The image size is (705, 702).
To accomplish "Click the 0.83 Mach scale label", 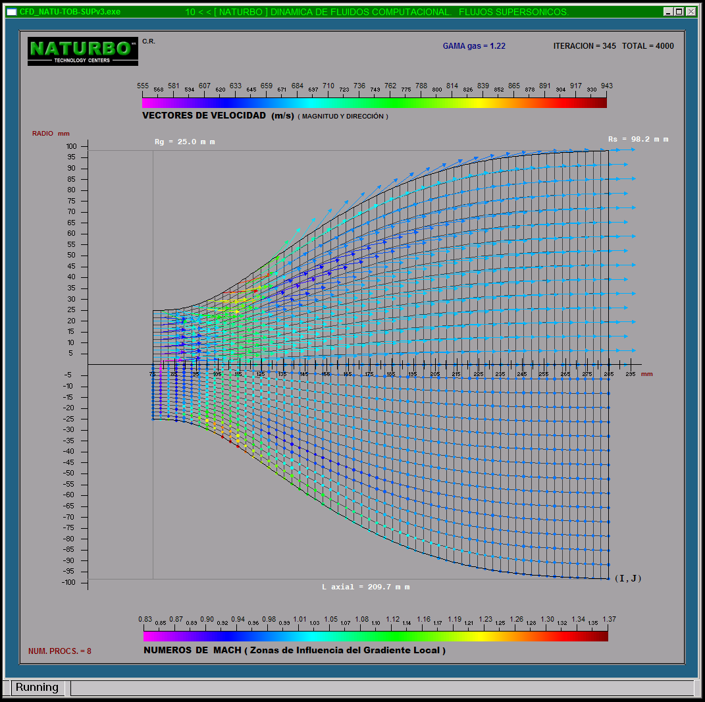I will pos(145,619).
